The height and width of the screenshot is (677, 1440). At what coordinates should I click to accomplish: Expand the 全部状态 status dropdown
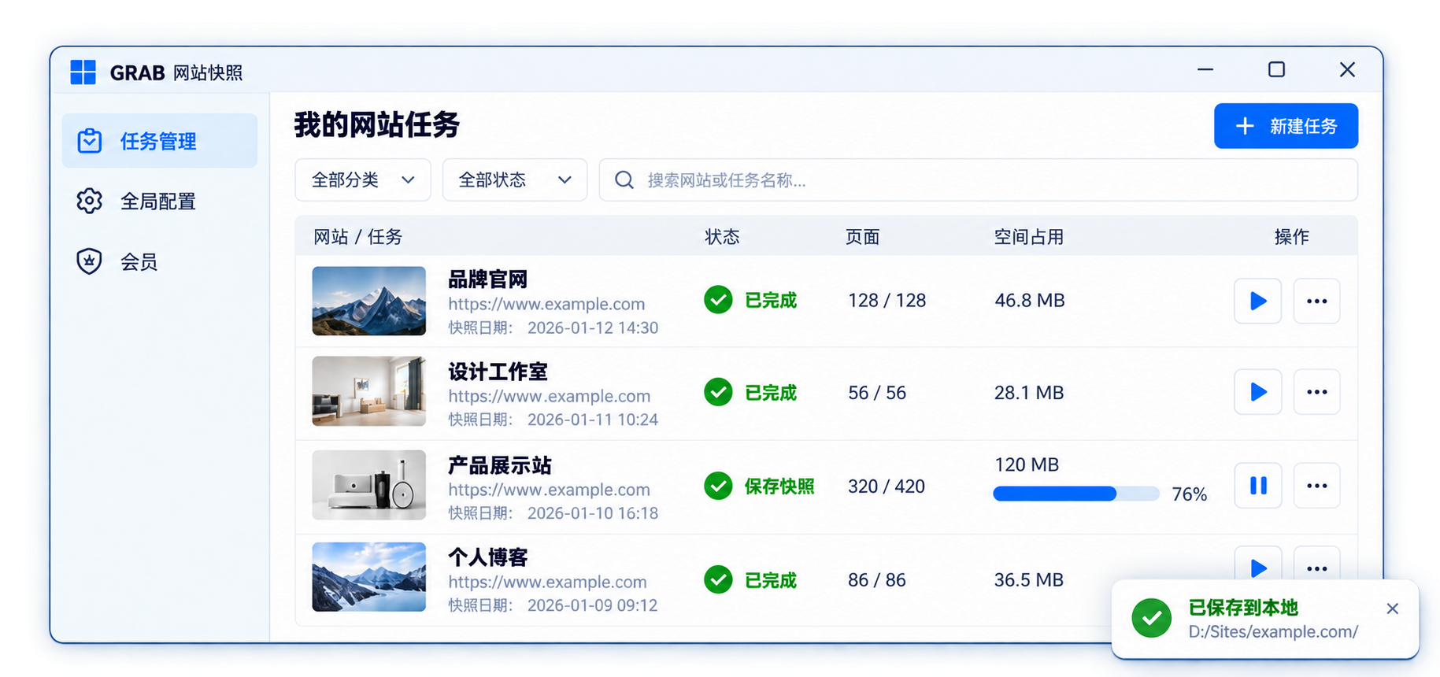click(x=515, y=180)
